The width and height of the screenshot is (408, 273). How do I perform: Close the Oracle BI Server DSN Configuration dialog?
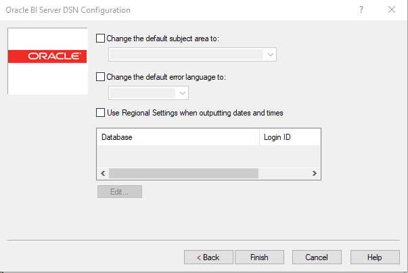coord(392,10)
